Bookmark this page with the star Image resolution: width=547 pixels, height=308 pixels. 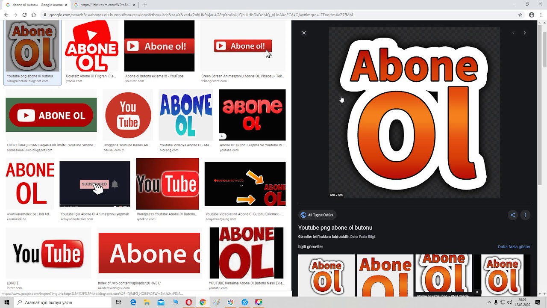point(520,15)
